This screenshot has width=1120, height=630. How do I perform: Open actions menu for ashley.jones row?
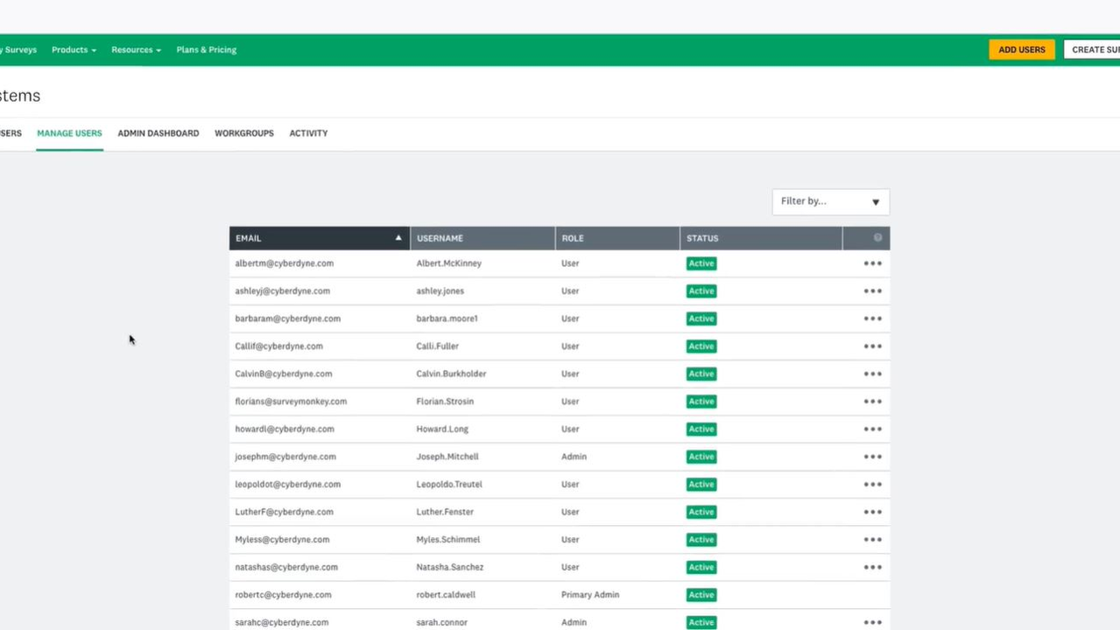(x=872, y=291)
